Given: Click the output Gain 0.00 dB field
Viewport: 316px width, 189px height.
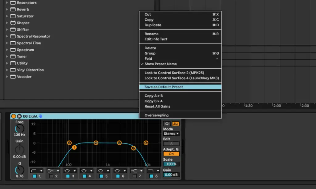Looking at the screenshot, I should pyautogui.click(x=171, y=175).
